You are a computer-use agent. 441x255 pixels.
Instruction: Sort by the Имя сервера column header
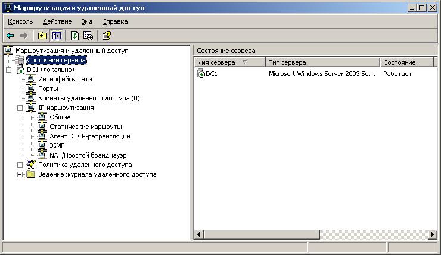point(230,62)
